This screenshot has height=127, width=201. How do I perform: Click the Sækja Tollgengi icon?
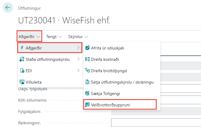(x=87, y=93)
